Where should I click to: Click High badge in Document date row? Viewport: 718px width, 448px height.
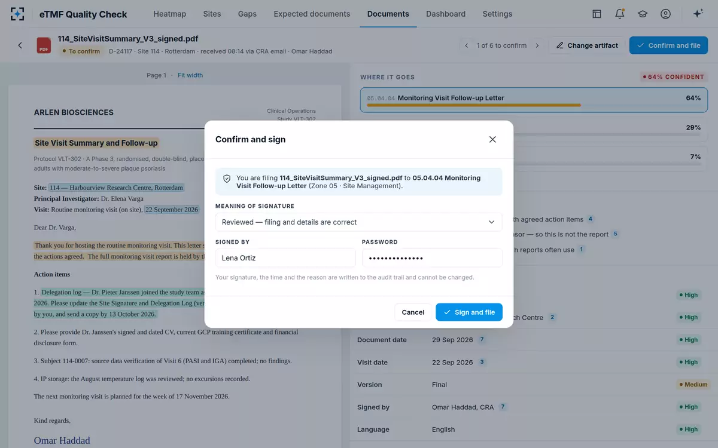tap(688, 339)
